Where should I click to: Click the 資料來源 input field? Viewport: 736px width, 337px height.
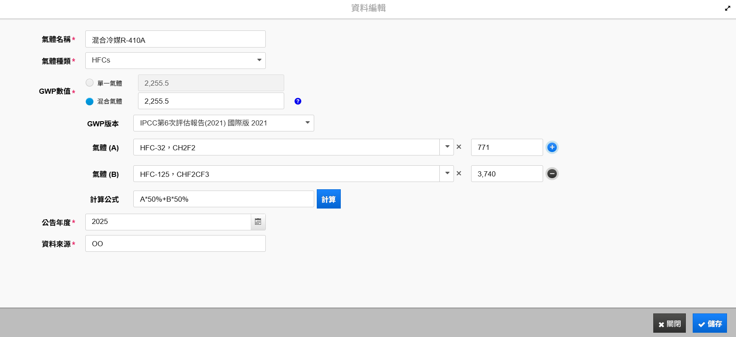coord(175,244)
